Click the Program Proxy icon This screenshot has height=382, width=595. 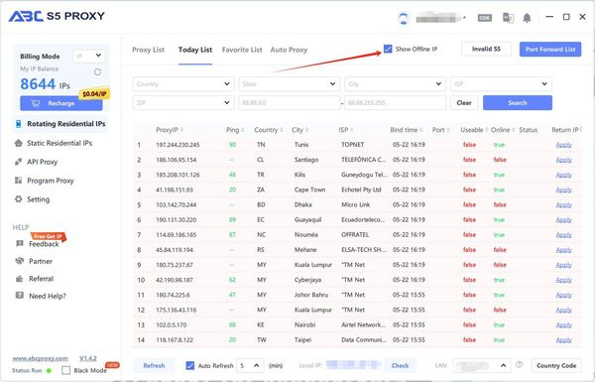coord(18,181)
